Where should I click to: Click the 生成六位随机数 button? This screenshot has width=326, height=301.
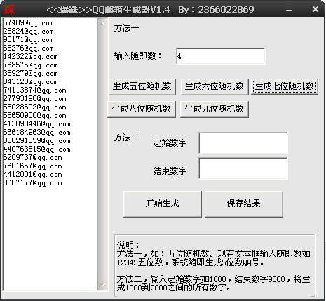click(x=215, y=87)
